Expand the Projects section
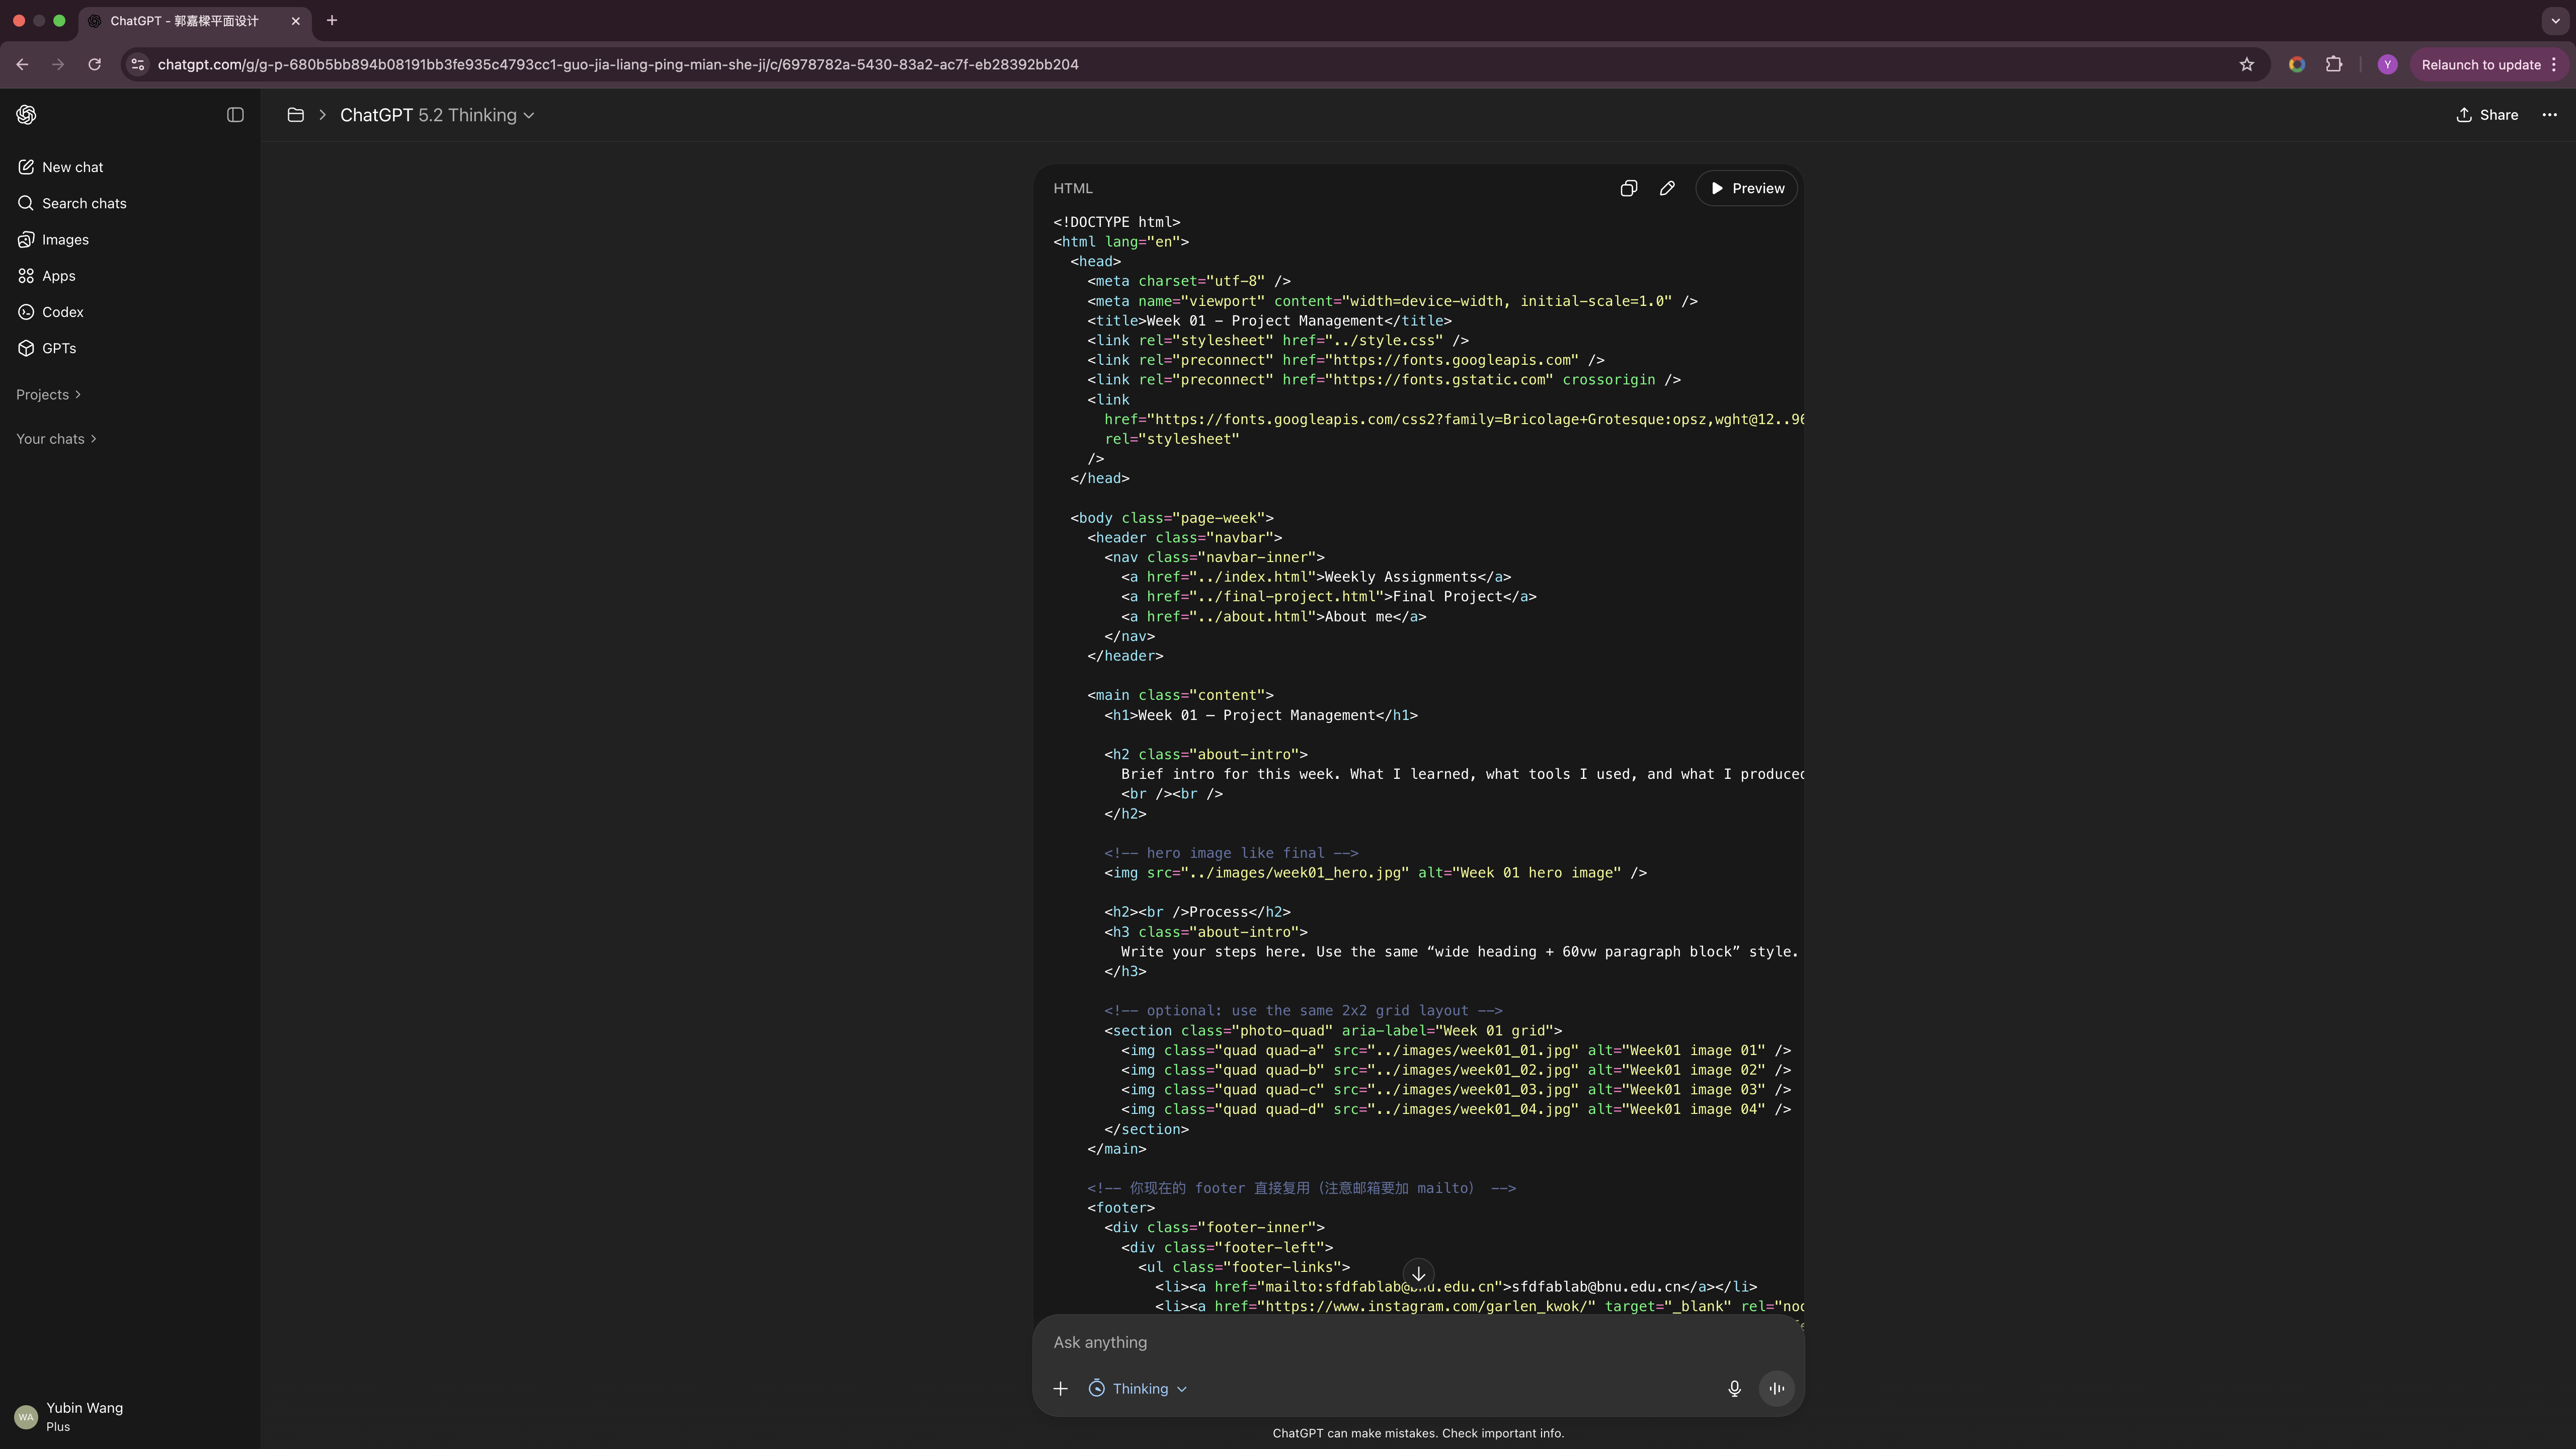Screen dimensions: 2576x1449 pos(47,394)
